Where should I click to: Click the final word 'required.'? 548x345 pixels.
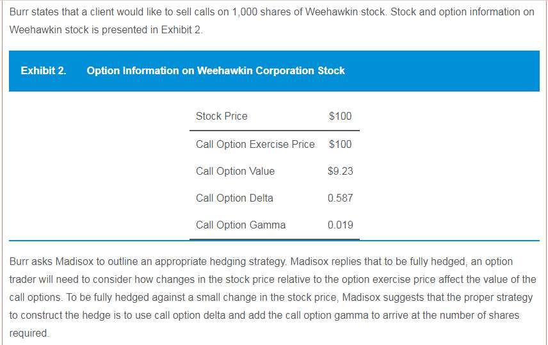coord(29,333)
